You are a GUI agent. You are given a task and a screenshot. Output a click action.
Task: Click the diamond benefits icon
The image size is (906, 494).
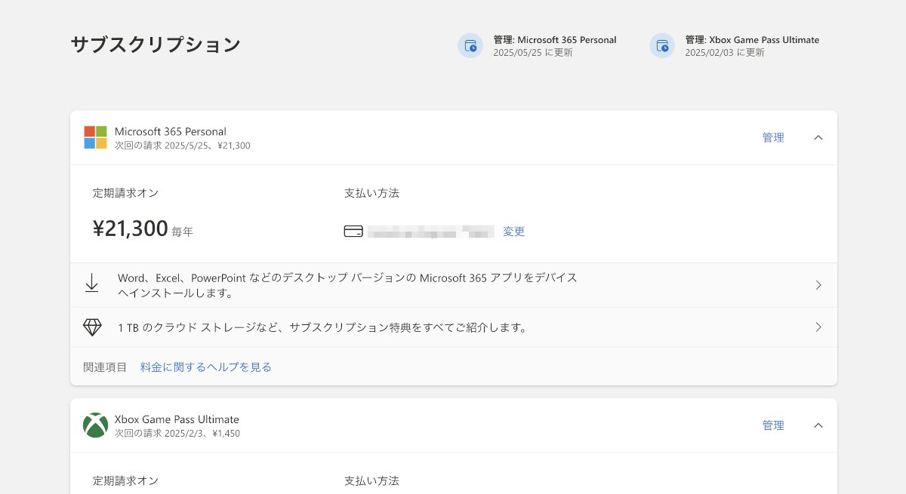click(92, 327)
